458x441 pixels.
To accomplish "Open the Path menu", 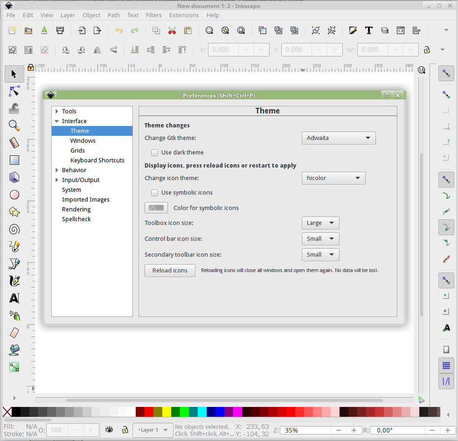I will click(114, 15).
